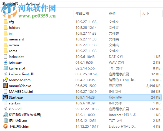Select file name kailleraclient.dll
163x131 pixels.
point(21,74)
